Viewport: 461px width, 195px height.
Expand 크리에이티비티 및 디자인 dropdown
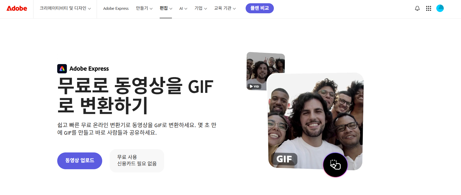pos(65,9)
